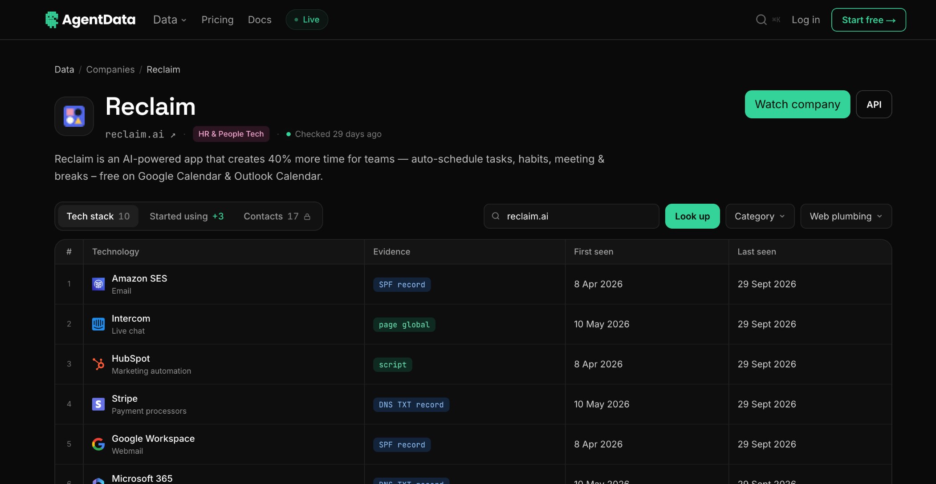Click the magnifier icon in domain field
This screenshot has height=484, width=936.
click(x=495, y=216)
